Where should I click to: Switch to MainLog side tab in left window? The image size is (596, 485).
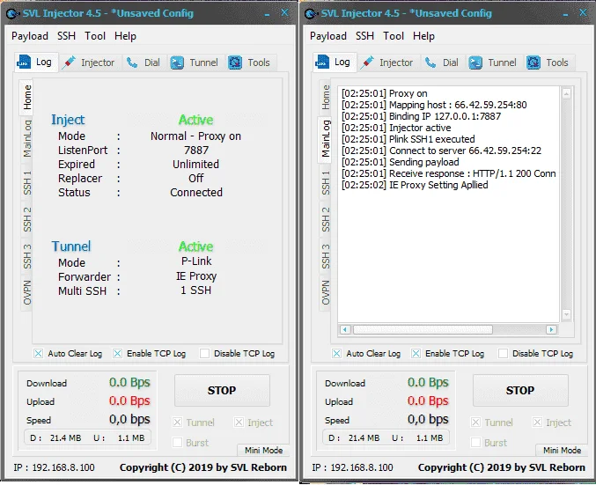pyautogui.click(x=26, y=138)
